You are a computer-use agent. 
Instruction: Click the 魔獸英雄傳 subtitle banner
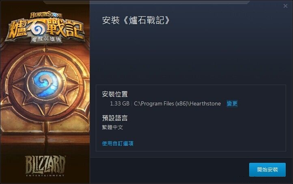46,39
